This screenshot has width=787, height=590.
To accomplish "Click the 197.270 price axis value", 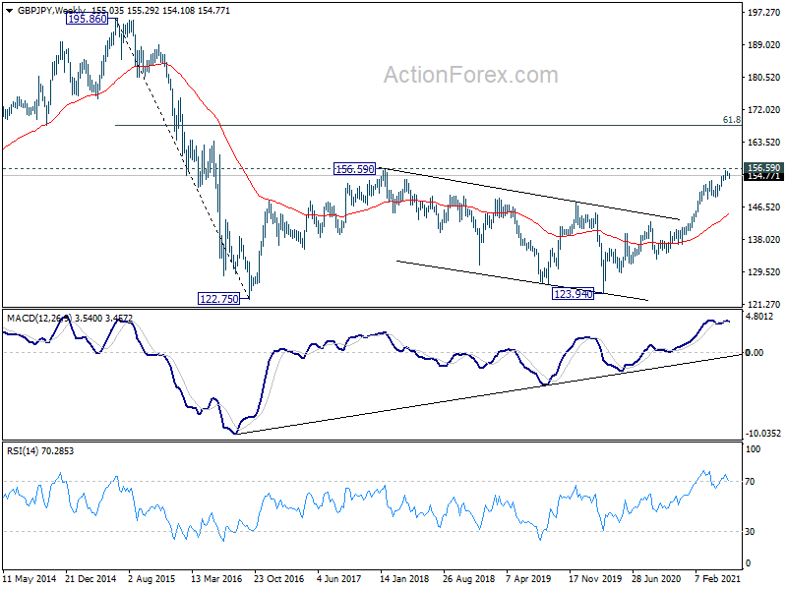I will tap(764, 13).
